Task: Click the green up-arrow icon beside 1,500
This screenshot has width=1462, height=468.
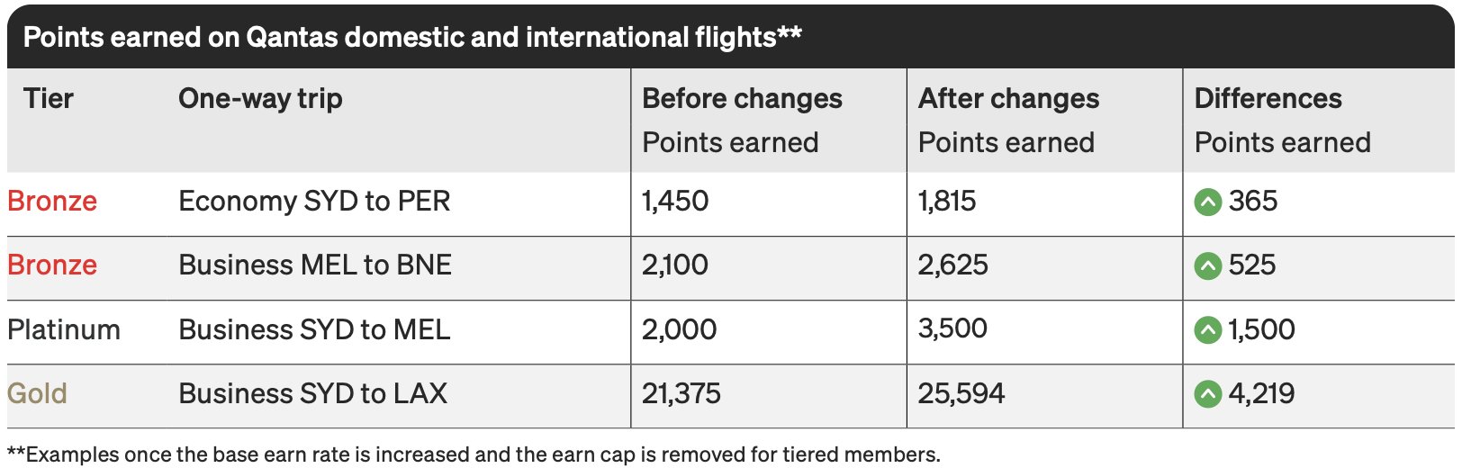Action: tap(1207, 330)
